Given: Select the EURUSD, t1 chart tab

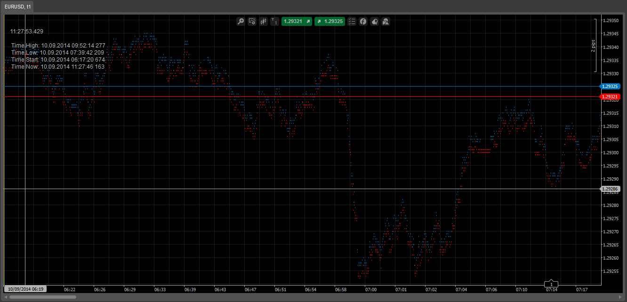Looking at the screenshot, I should (x=17, y=7).
